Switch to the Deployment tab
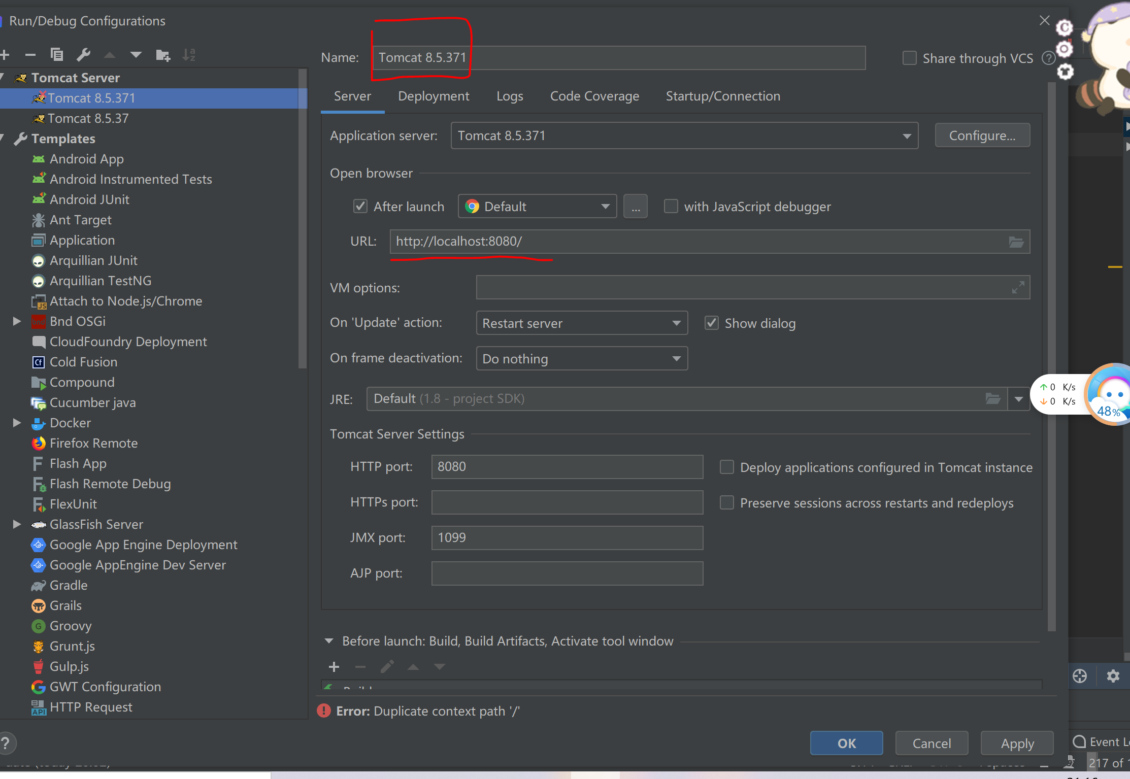Screen dimensions: 1130x779 pyautogui.click(x=434, y=96)
